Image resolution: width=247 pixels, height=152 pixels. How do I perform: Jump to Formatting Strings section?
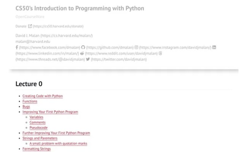[36, 149]
